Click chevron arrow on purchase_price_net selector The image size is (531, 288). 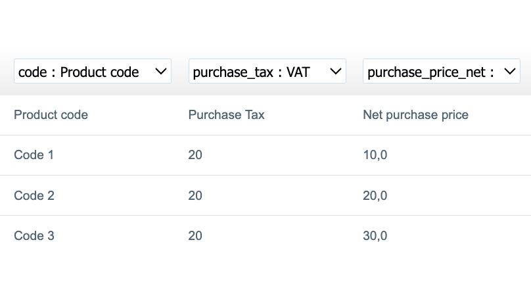pyautogui.click(x=510, y=72)
